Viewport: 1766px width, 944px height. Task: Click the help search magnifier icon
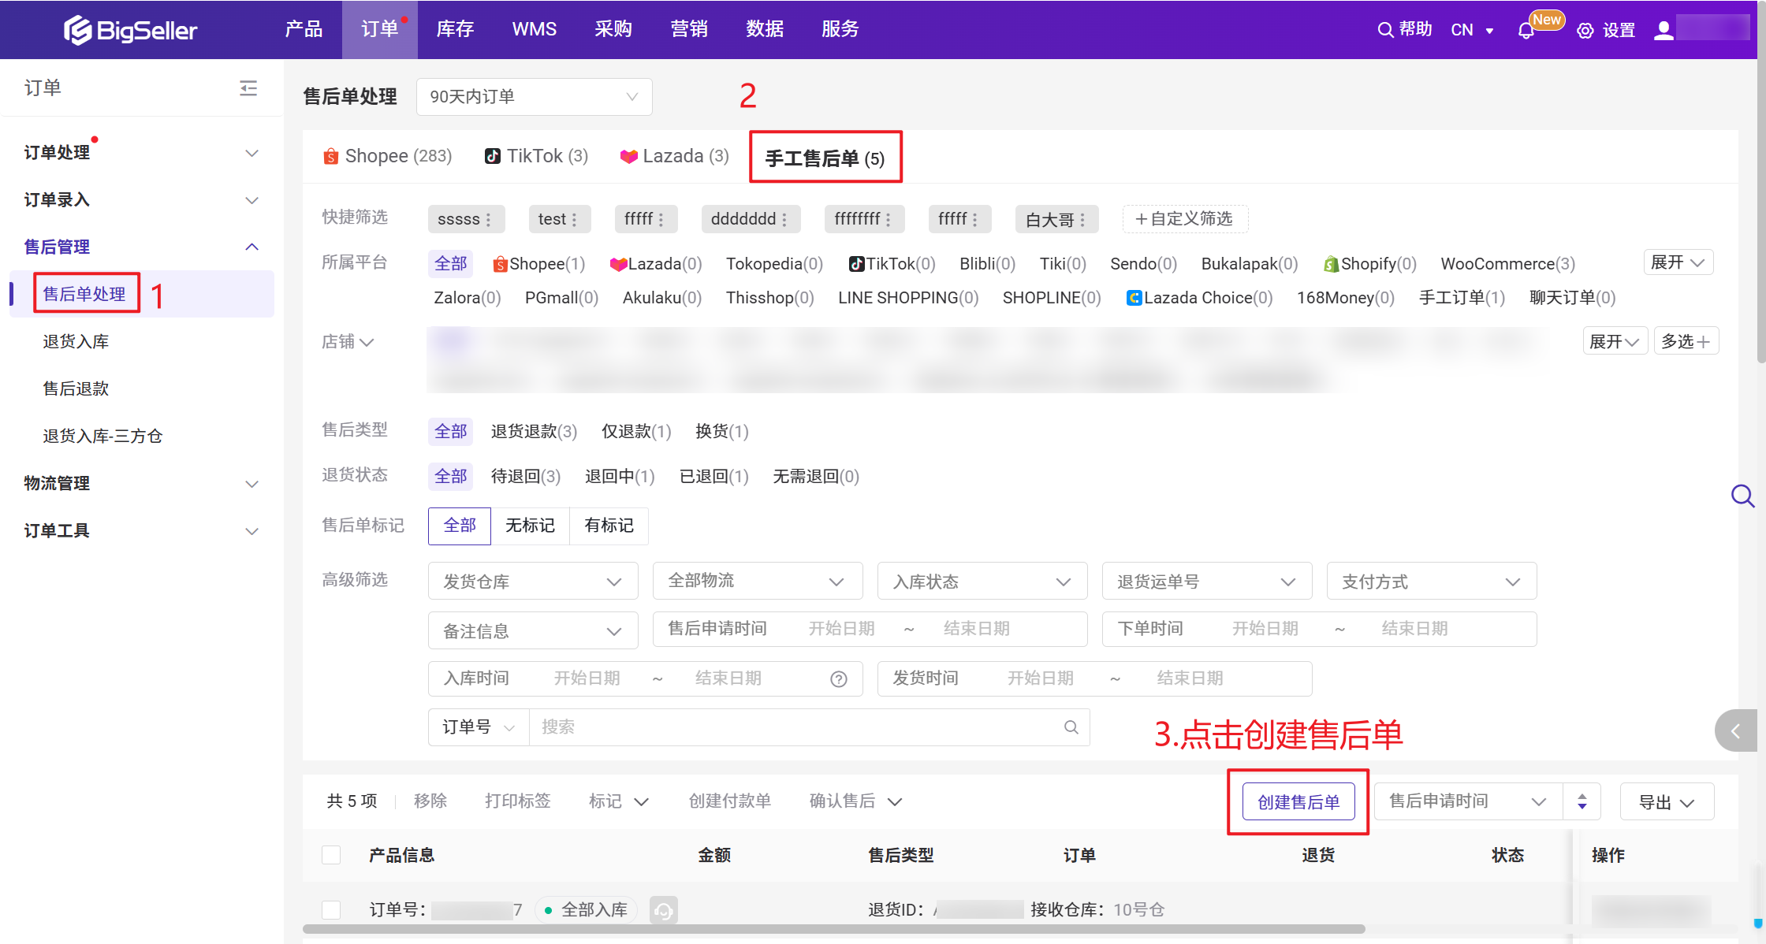1385,30
